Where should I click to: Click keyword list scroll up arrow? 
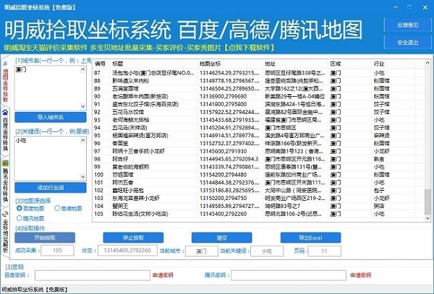coord(82,140)
